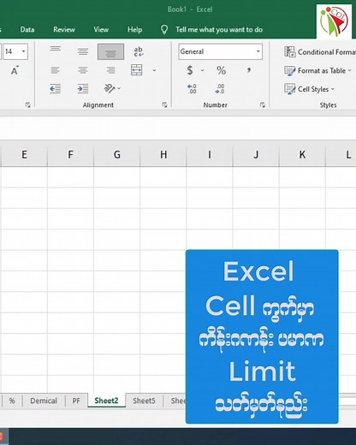The image size is (356, 445).
Task: Switch to the Demical sheet tab
Action: click(44, 400)
